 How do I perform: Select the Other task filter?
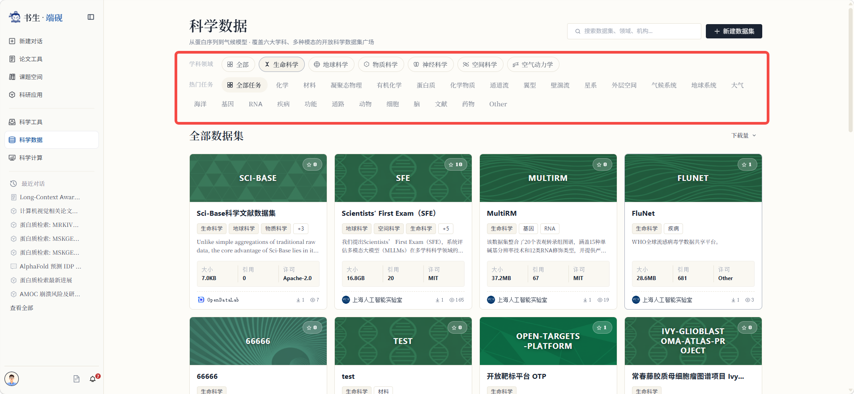498,104
